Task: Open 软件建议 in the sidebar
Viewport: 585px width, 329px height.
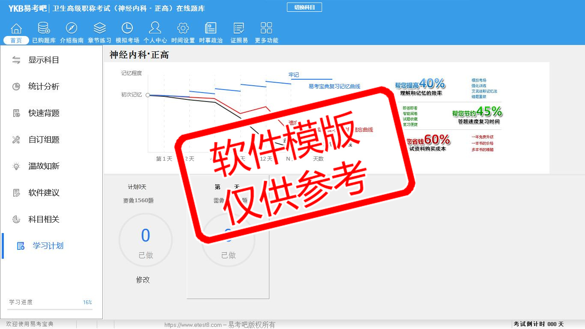Action: click(x=44, y=193)
